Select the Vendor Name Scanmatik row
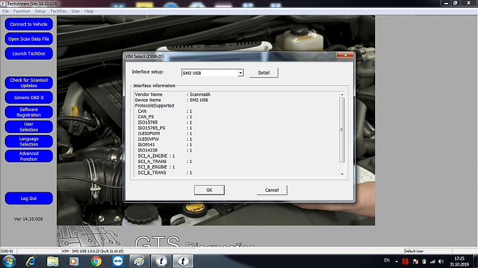Viewport: 478px width, 268px height. coord(173,94)
